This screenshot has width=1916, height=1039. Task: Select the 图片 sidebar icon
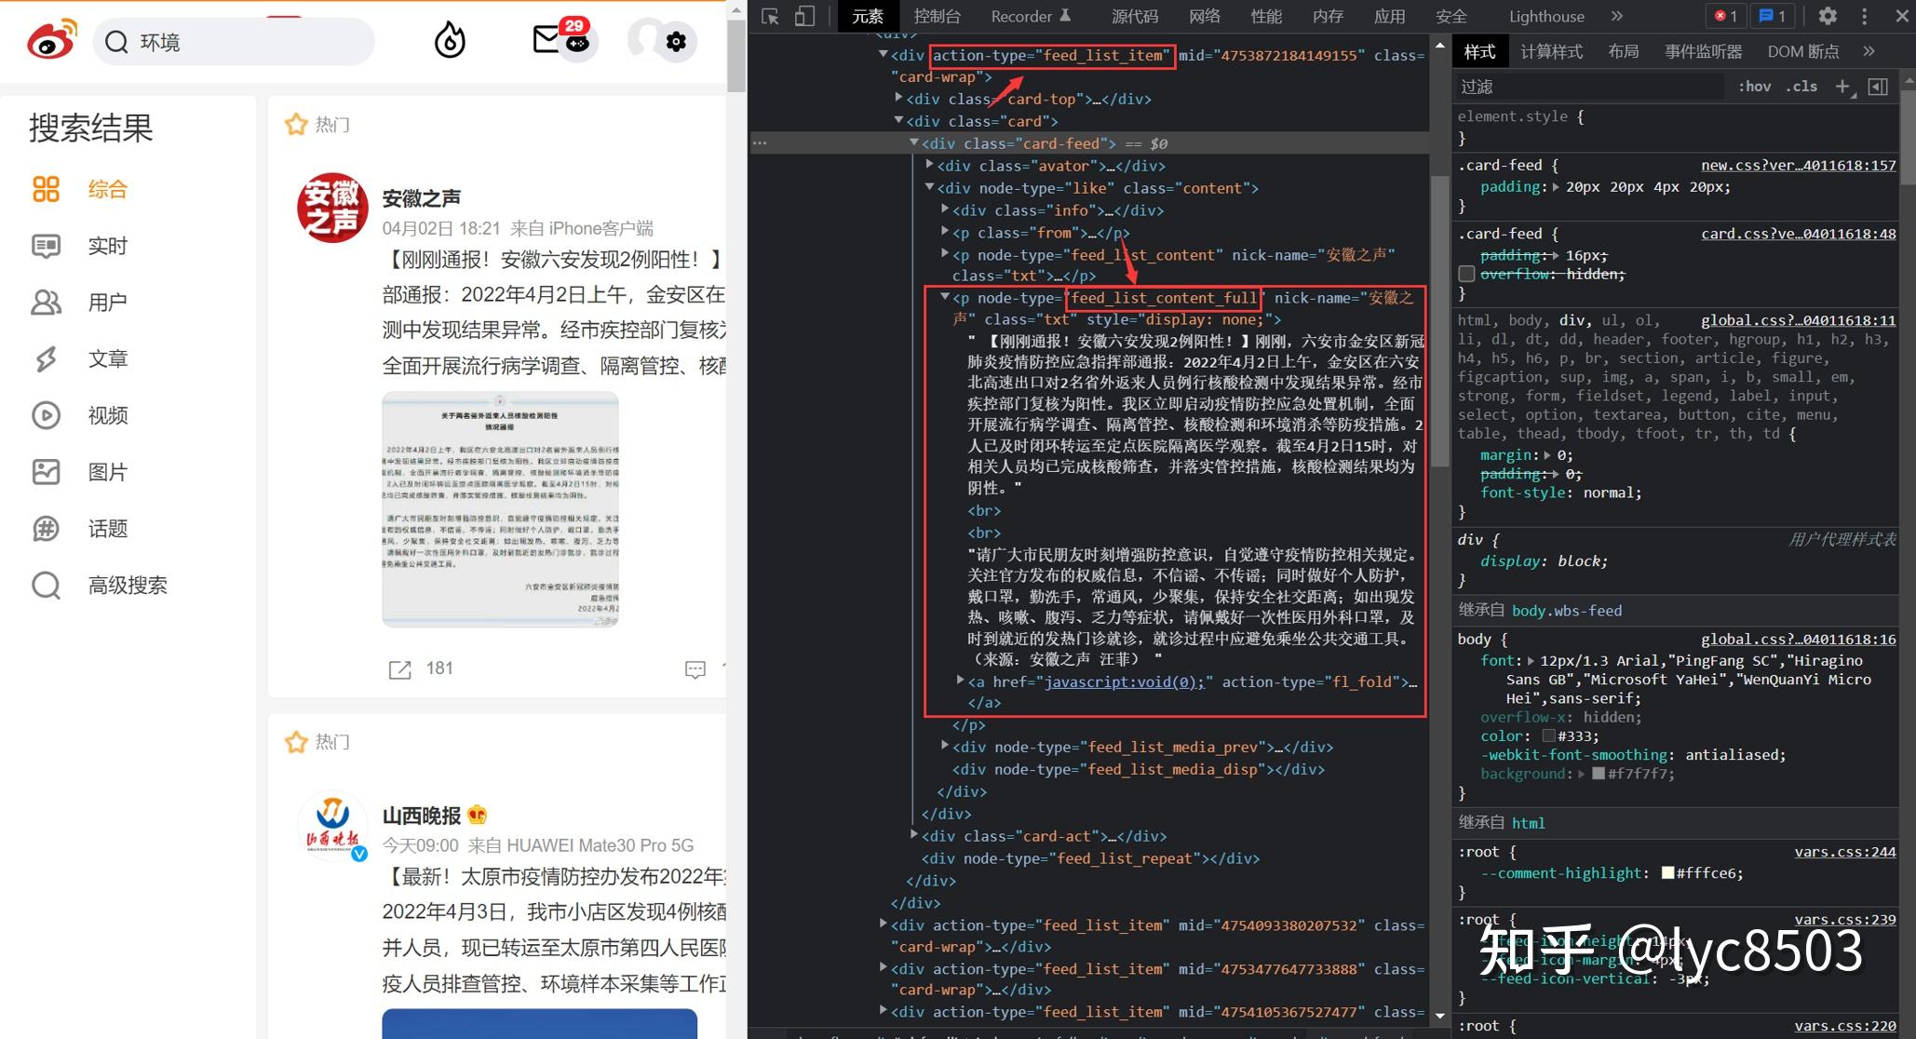tap(47, 472)
